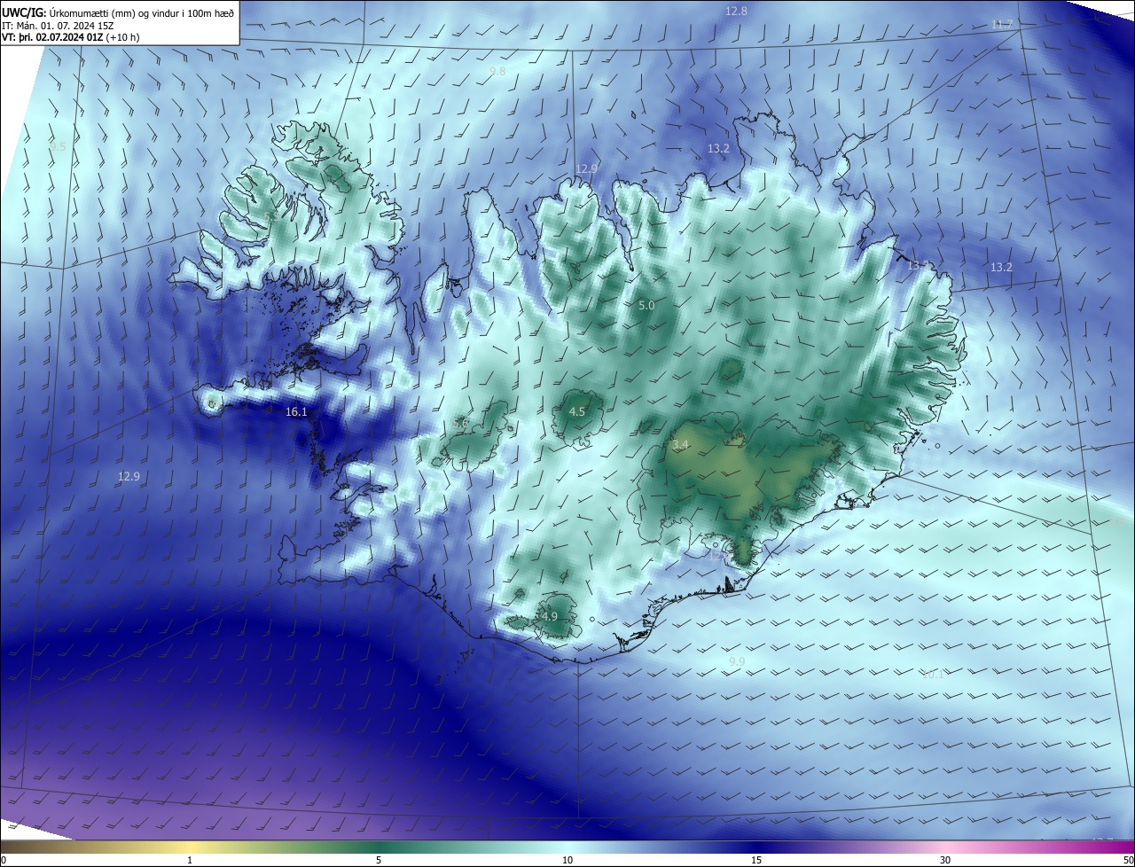Image resolution: width=1135 pixels, height=867 pixels.
Task: Click the 50 tick on the colour scale
Action: point(1129,860)
